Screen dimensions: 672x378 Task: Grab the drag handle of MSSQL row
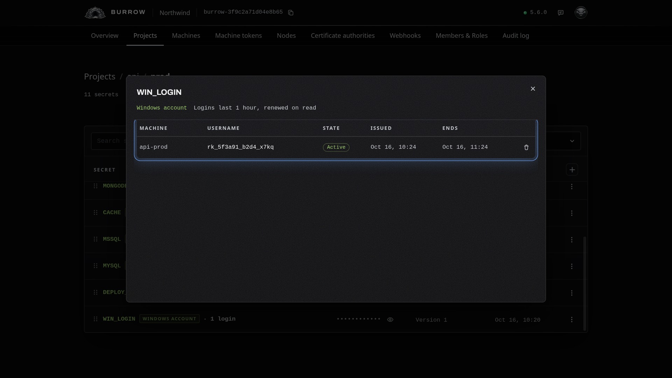(x=96, y=239)
